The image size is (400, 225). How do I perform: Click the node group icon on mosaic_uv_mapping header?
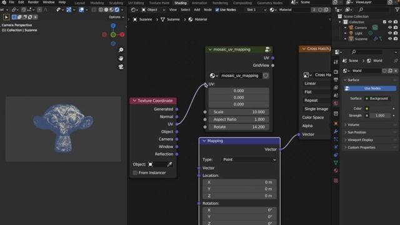click(x=267, y=49)
